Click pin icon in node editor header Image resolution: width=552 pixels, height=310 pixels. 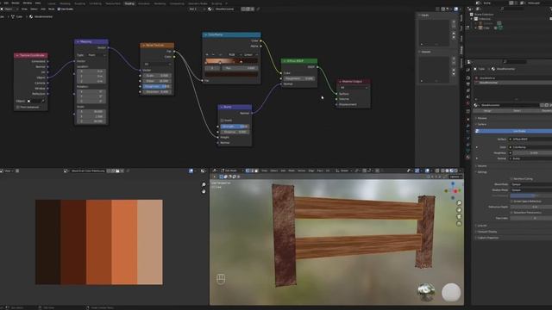tap(258, 9)
